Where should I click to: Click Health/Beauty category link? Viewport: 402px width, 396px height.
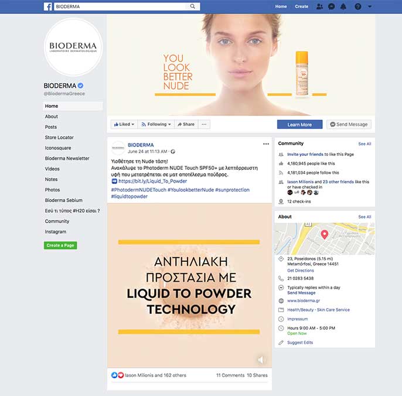pos(318,310)
